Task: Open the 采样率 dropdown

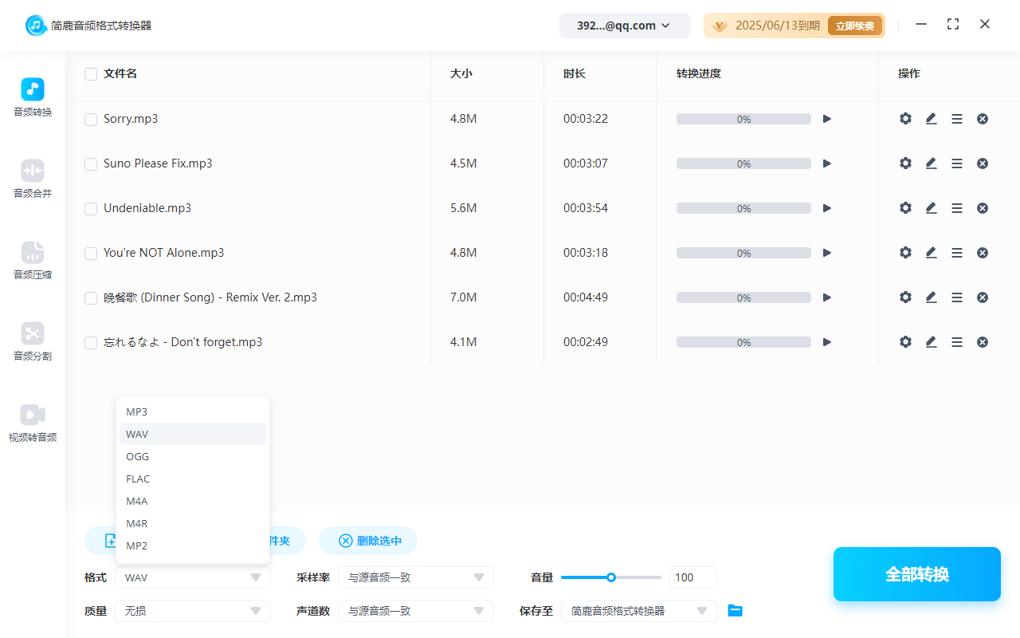Action: tap(415, 577)
